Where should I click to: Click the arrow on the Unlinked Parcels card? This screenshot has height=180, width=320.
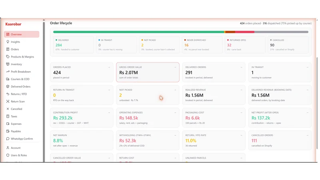click(x=241, y=158)
